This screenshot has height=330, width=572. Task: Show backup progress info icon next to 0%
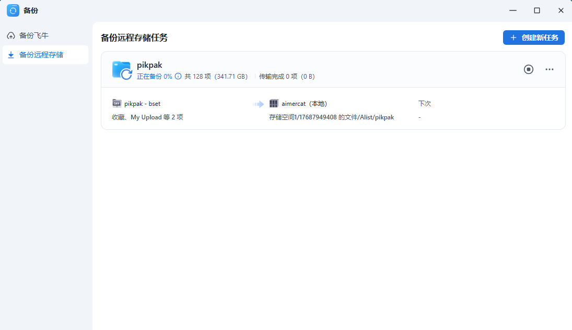(x=178, y=76)
